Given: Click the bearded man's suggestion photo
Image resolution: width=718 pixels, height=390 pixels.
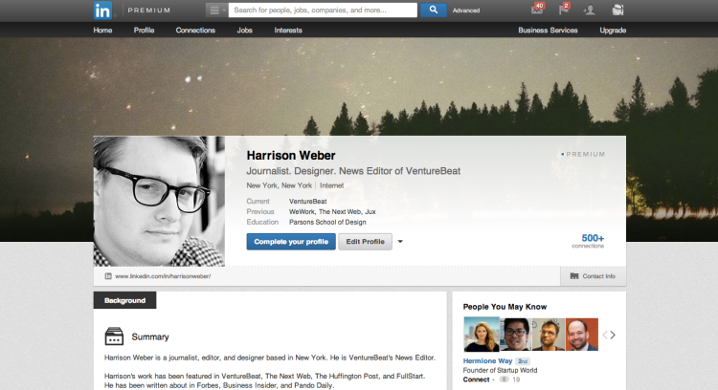Looking at the screenshot, I should pyautogui.click(x=549, y=335).
